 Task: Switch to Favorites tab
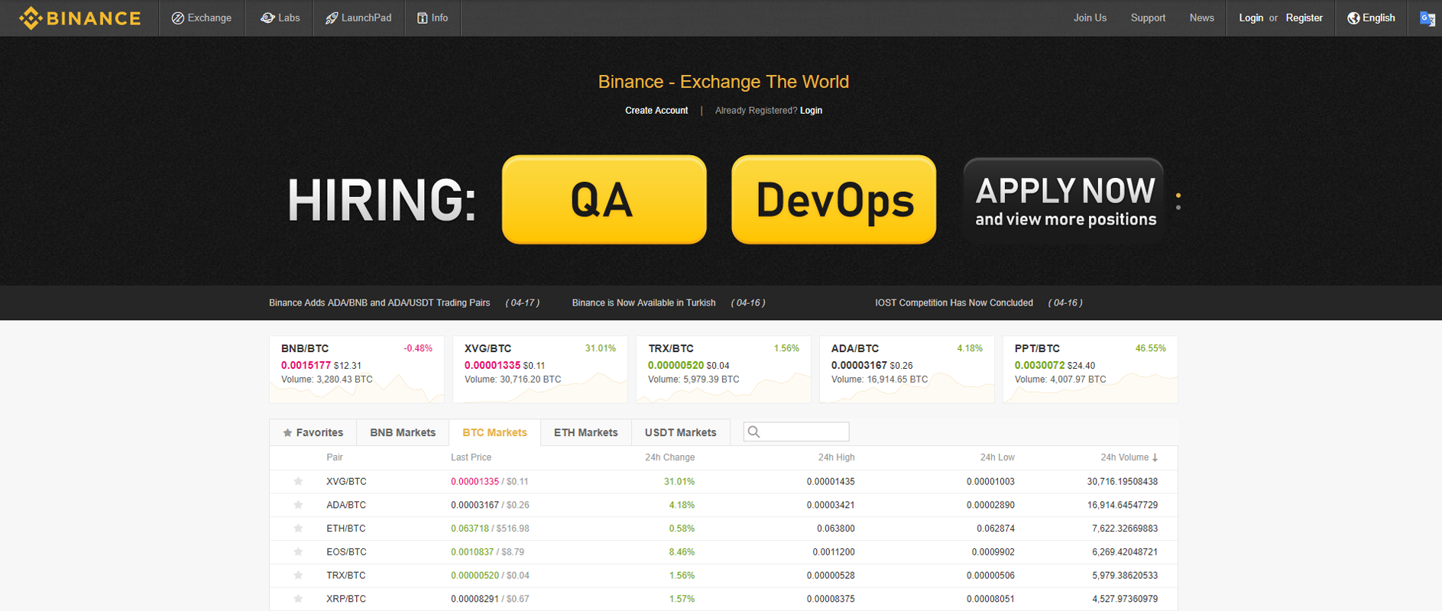pos(313,432)
